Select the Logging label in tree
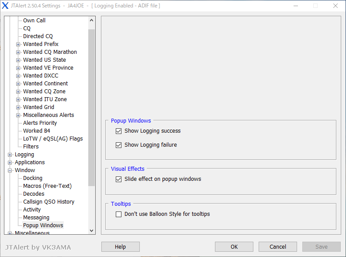346x257 pixels. (x=24, y=155)
